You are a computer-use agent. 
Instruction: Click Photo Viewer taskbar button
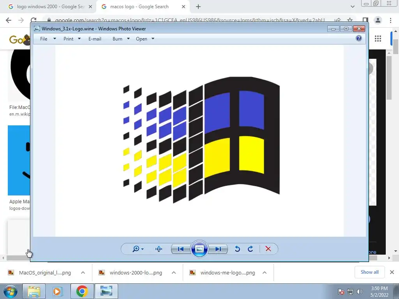click(x=106, y=291)
